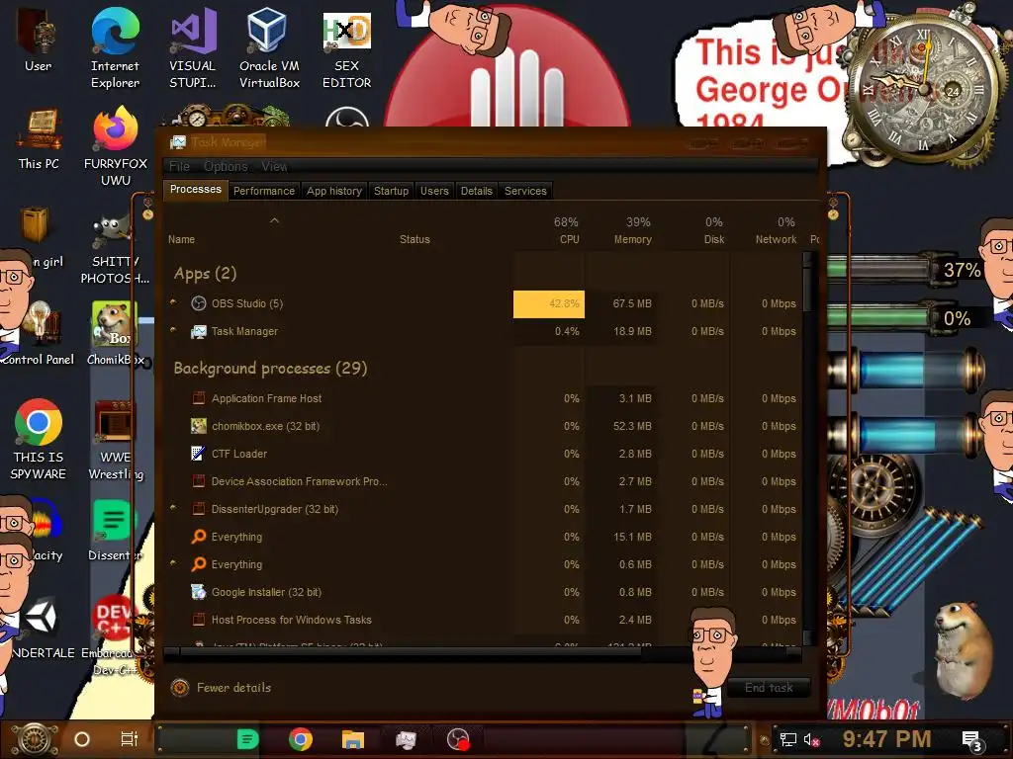
Task: Switch to OBS Studio taskbar icon
Action: point(458,739)
